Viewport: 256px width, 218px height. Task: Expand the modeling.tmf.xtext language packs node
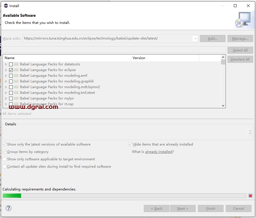pos(6,93)
